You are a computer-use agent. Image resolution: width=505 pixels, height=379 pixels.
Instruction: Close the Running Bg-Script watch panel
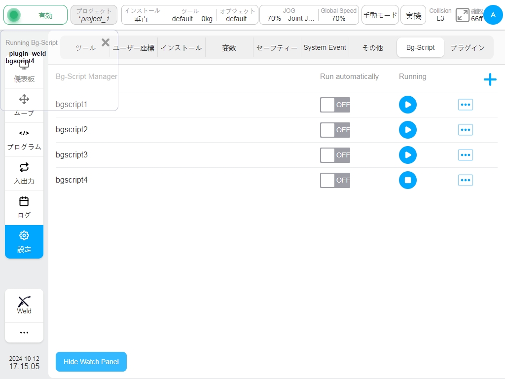click(106, 42)
